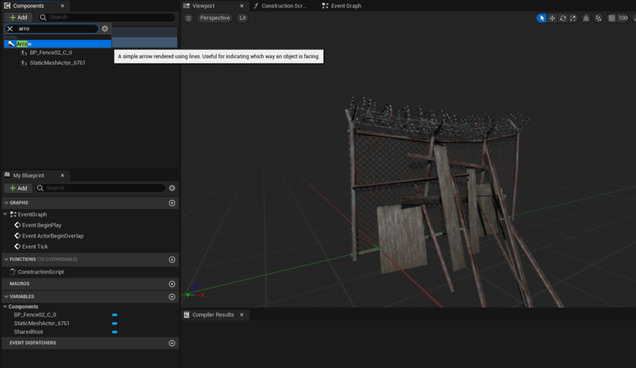Open viewport options hamburger menu
Viewport: 636px width, 368px height.
(x=189, y=18)
